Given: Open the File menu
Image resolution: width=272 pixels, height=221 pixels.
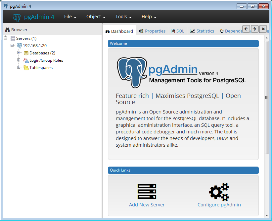Looking at the screenshot, I should tap(70, 17).
